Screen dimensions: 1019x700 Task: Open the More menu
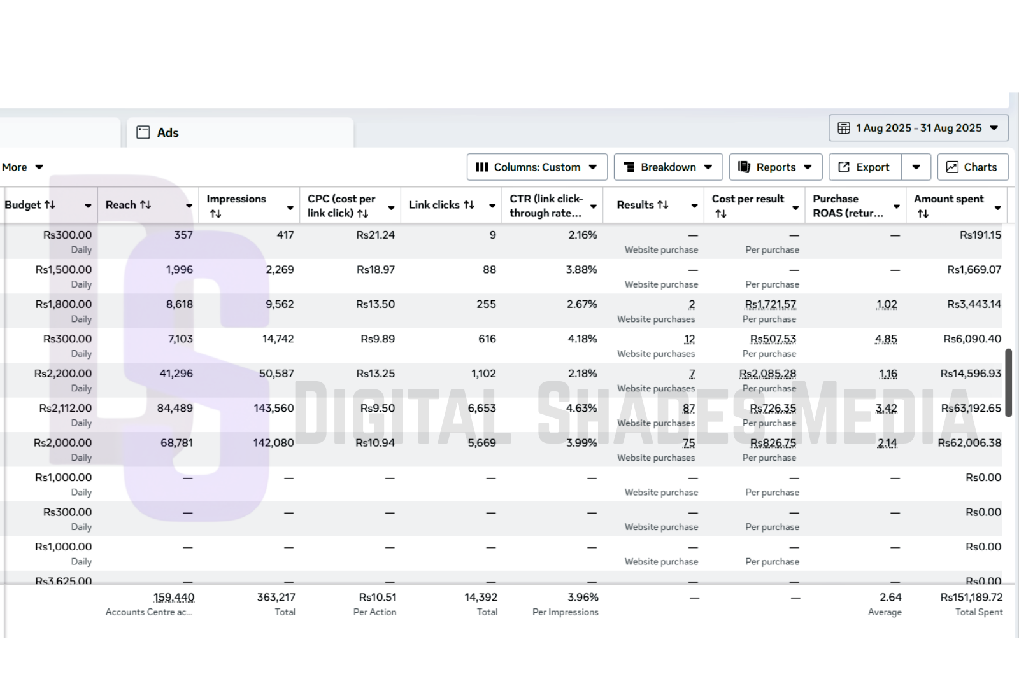coord(22,167)
